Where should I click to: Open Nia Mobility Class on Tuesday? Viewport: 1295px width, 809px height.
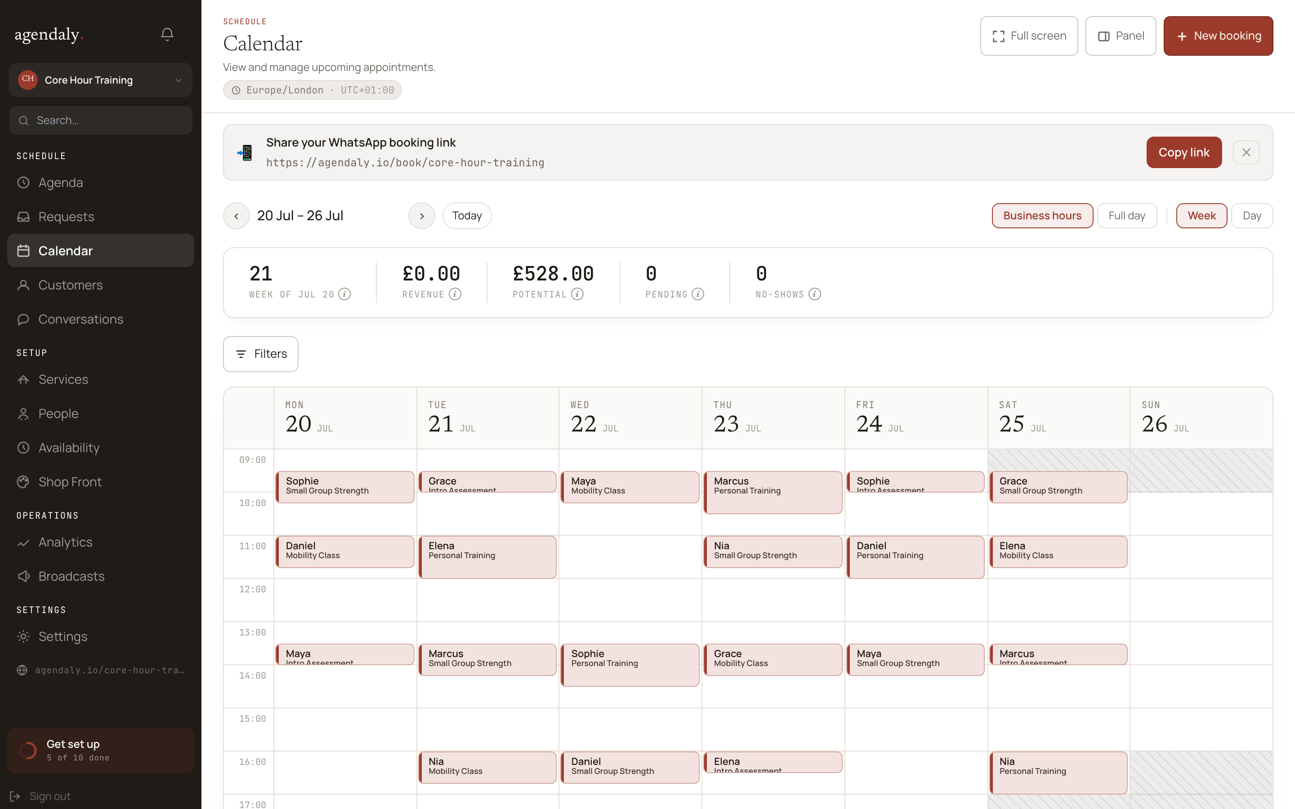487,768
